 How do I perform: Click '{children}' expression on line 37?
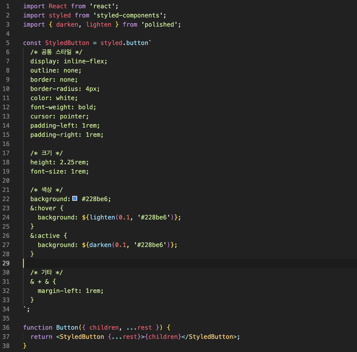click(163, 336)
